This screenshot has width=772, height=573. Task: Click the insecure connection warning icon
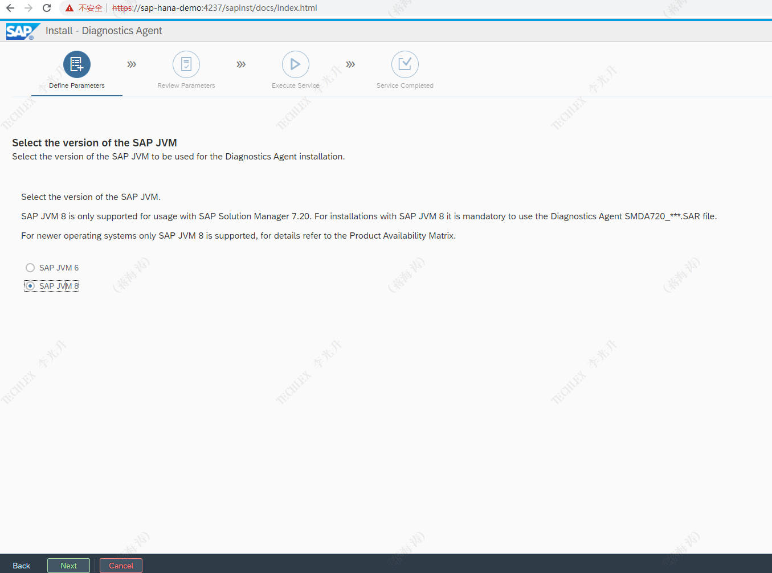tap(70, 8)
